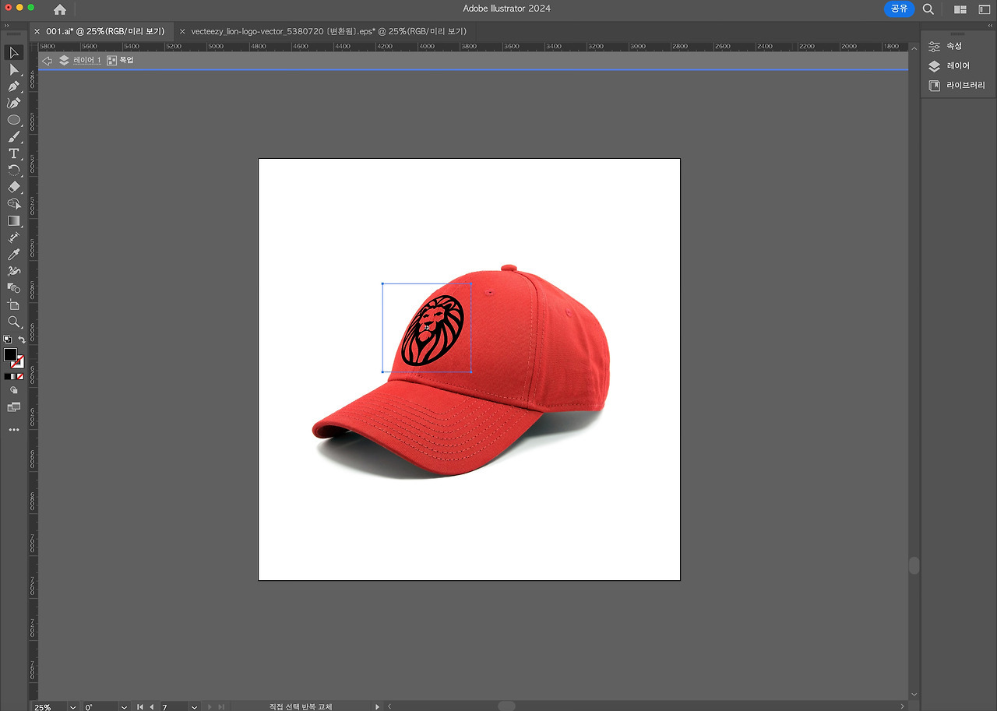
Task: Click the back arrow for isolation mode
Action: 47,61
